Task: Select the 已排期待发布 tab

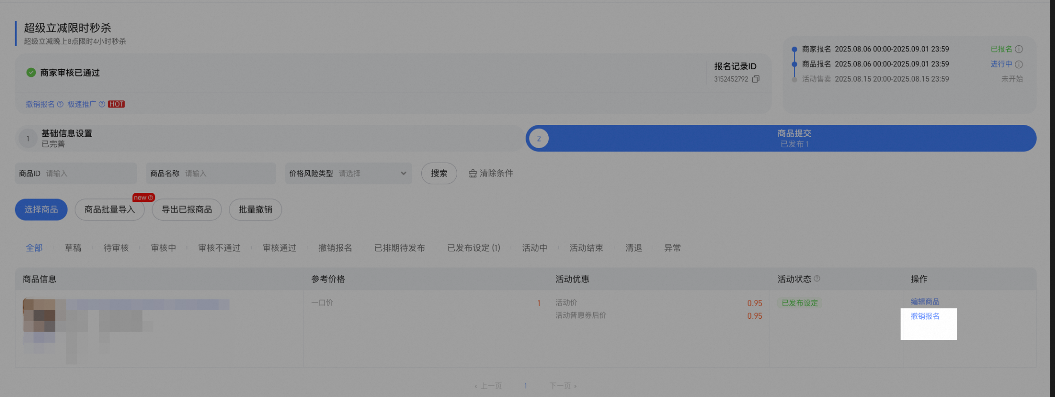Action: pyautogui.click(x=400, y=248)
